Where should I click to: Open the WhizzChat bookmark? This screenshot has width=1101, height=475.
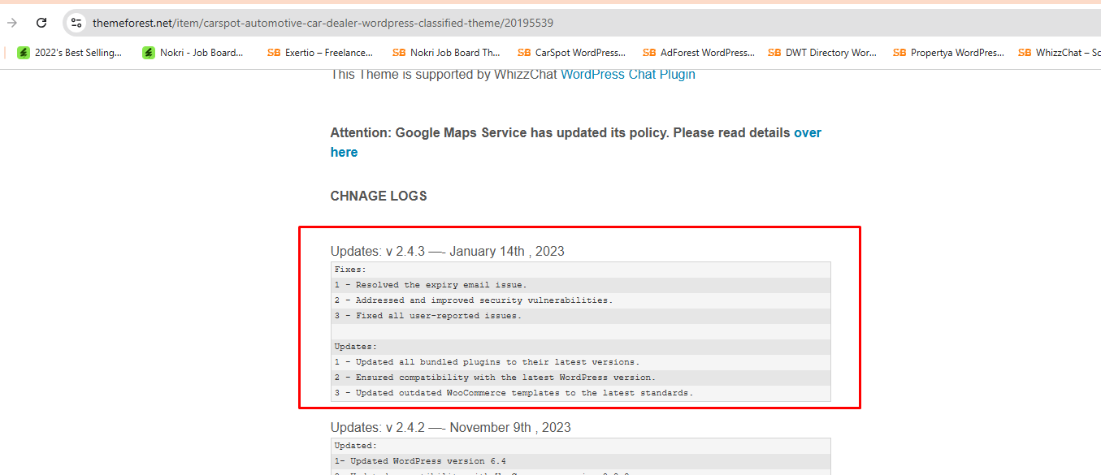(x=1059, y=53)
